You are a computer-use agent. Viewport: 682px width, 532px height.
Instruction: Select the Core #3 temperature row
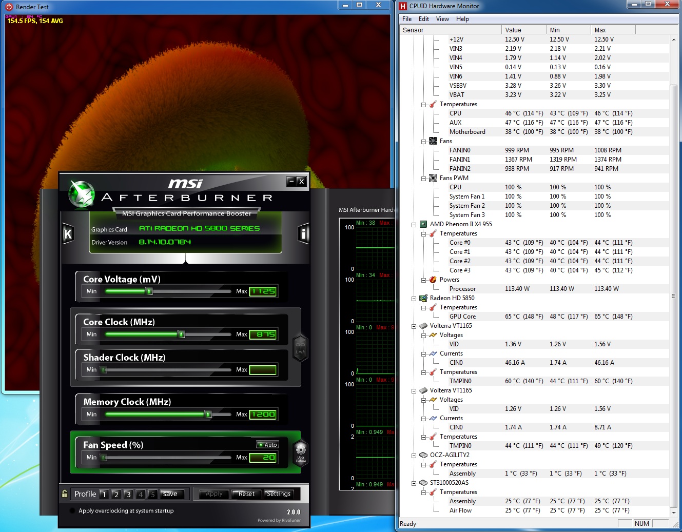click(x=534, y=270)
